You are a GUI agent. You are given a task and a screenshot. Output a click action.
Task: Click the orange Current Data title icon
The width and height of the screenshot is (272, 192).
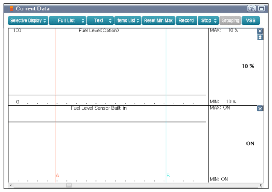click(x=11, y=9)
